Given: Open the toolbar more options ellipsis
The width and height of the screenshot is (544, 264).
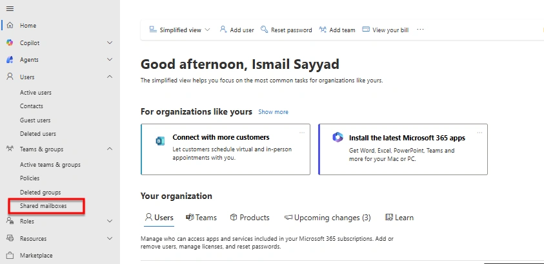Looking at the screenshot, I should [x=420, y=30].
